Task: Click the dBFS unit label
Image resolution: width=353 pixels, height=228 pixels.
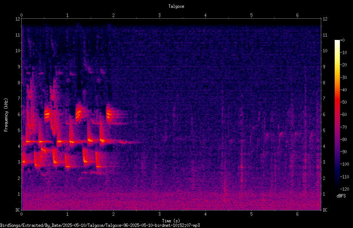Action: click(x=341, y=196)
